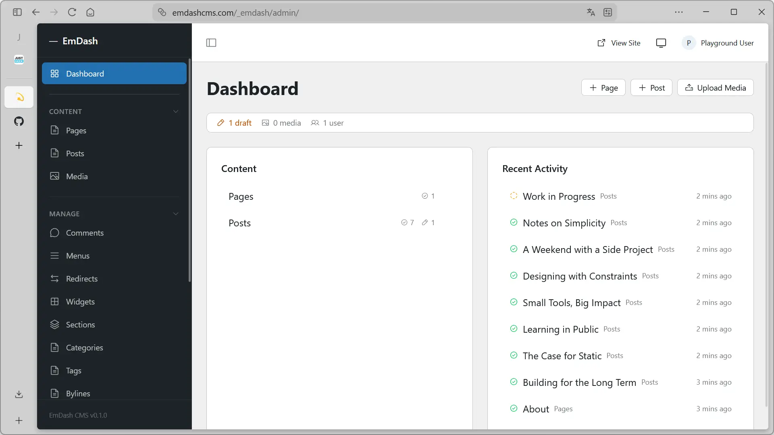Screen dimensions: 774x435
Task: Toggle the browser tab sidebar icon
Action: click(17, 12)
